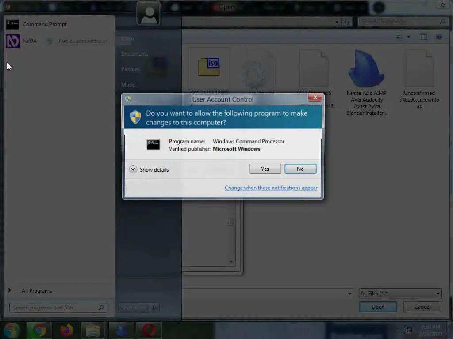Open the All Files type dropdown

[x=400, y=294]
